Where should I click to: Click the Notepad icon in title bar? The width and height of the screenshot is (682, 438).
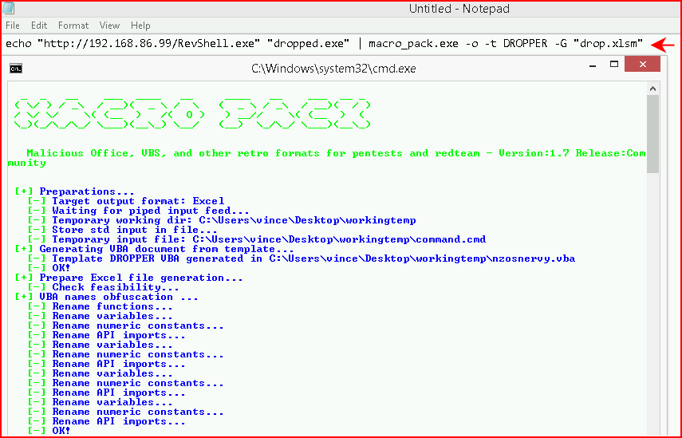(8, 7)
